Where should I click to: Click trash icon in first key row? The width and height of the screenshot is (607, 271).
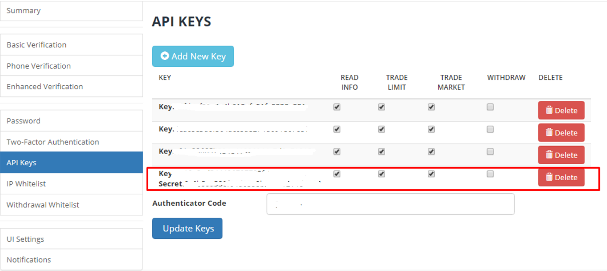click(x=549, y=110)
